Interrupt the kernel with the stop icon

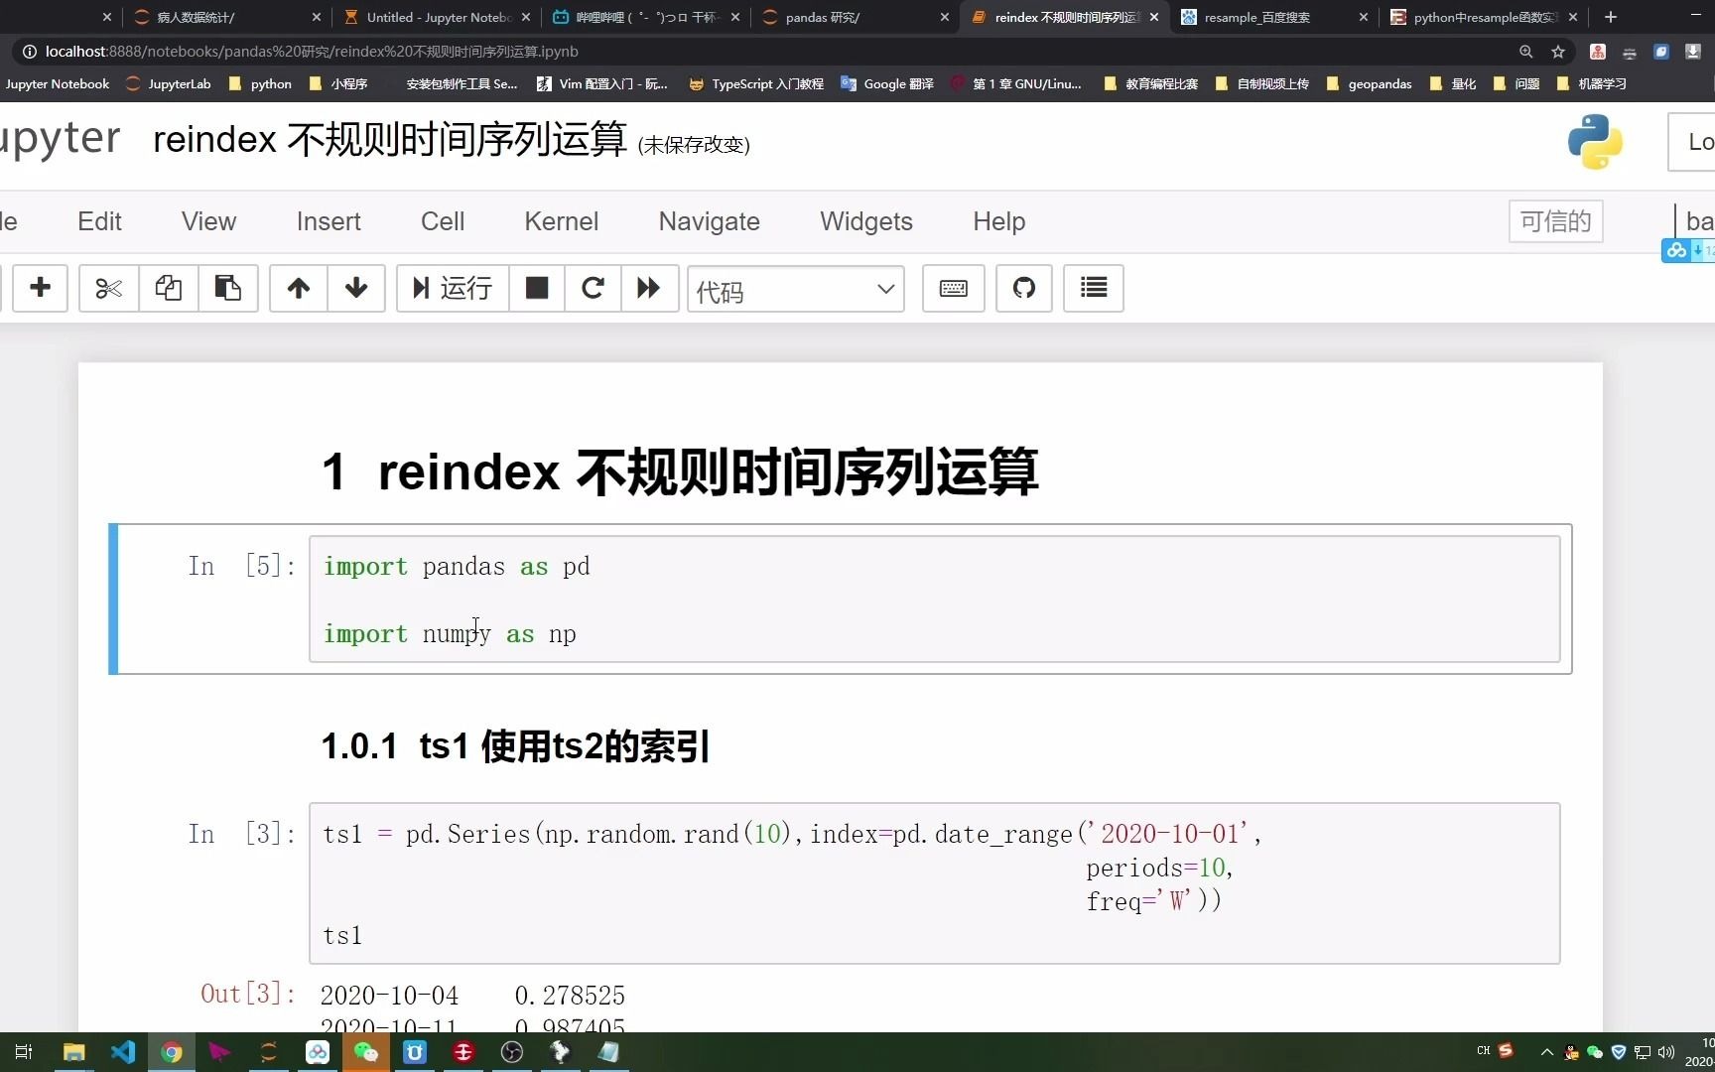(x=537, y=288)
